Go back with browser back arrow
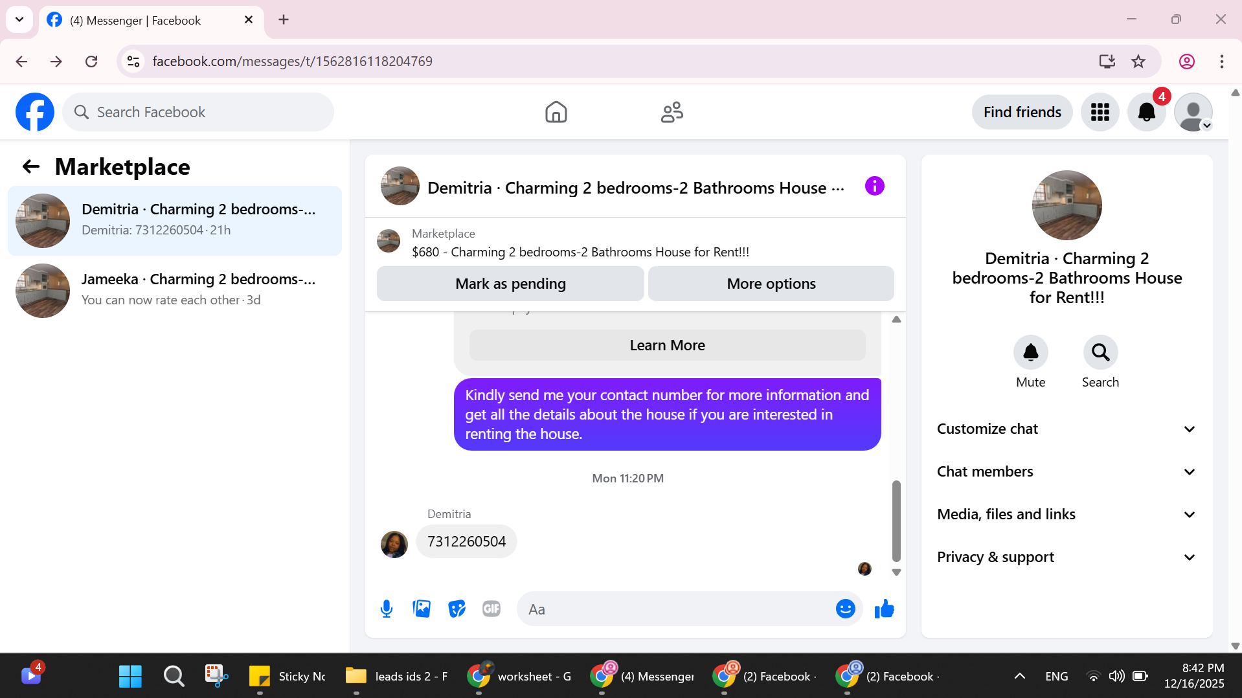 [21, 62]
